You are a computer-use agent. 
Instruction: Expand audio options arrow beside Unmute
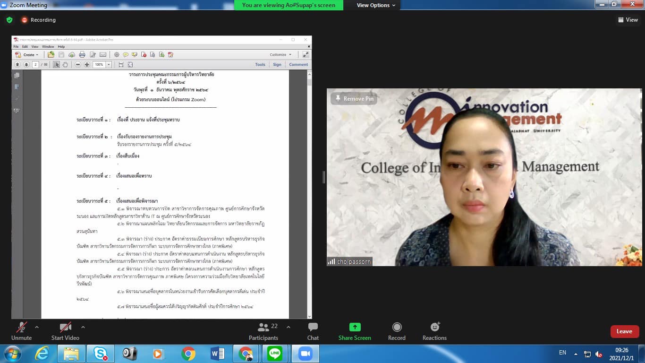click(37, 327)
